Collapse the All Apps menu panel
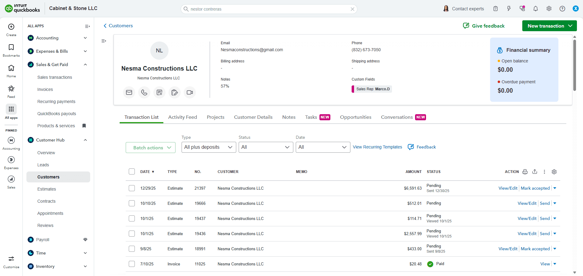 coord(87,26)
